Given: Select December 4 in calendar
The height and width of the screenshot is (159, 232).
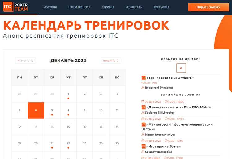Looking at the screenshot, I should (x=117, y=94).
